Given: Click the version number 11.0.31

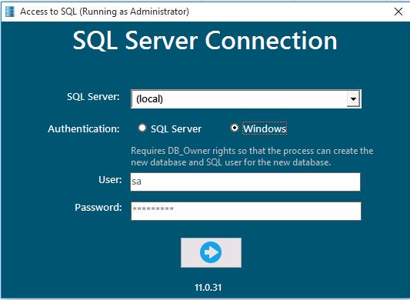Looking at the screenshot, I should (x=208, y=288).
